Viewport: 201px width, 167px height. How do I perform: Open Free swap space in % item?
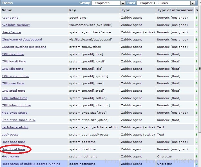click(19, 120)
